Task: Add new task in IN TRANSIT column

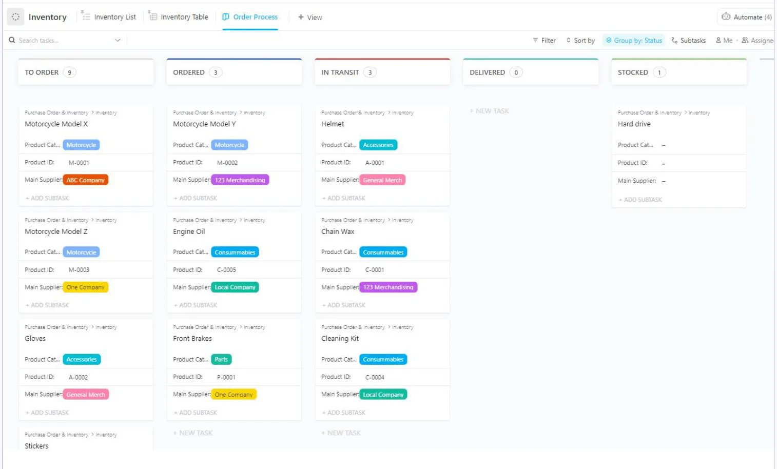Action: (x=341, y=433)
